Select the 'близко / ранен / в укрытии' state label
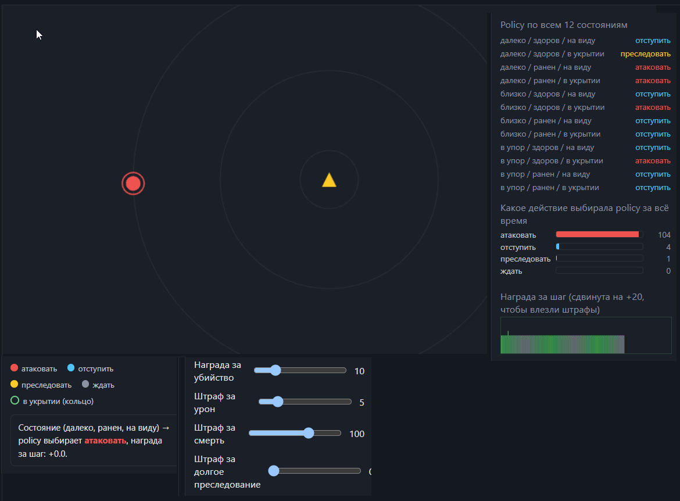The image size is (680, 501). click(x=550, y=134)
